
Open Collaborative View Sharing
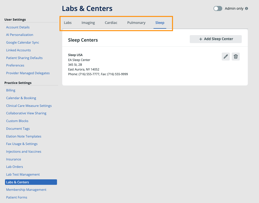26,113
